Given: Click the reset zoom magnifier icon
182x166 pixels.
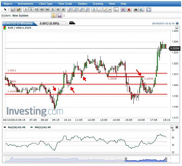Looking at the screenshot, I should [x=88, y=10].
